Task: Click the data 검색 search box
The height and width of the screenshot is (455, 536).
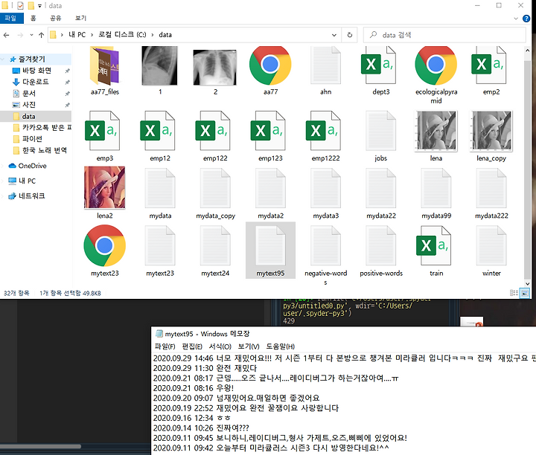Action: coord(444,35)
